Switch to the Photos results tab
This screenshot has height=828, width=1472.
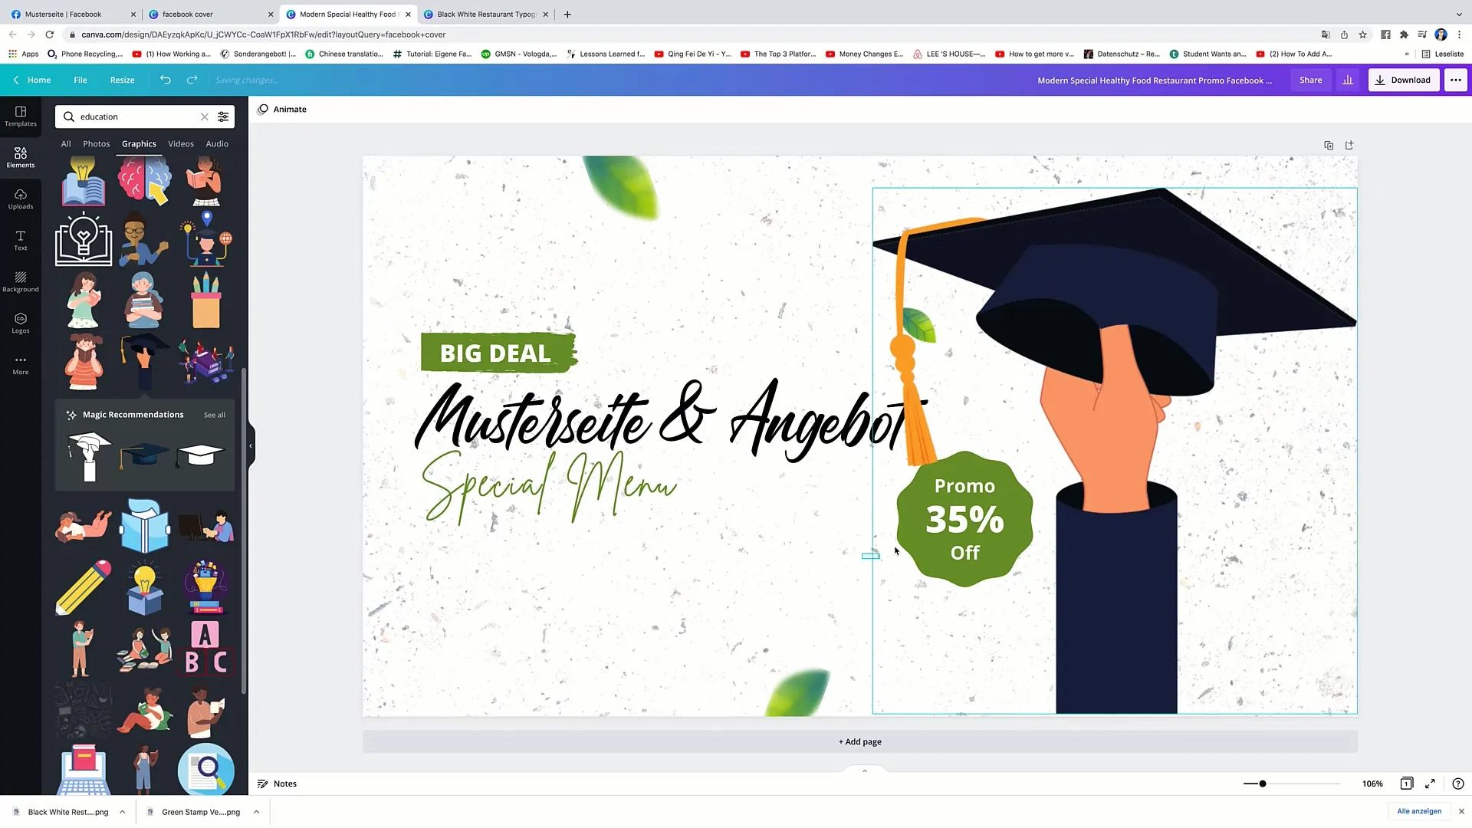tap(97, 143)
